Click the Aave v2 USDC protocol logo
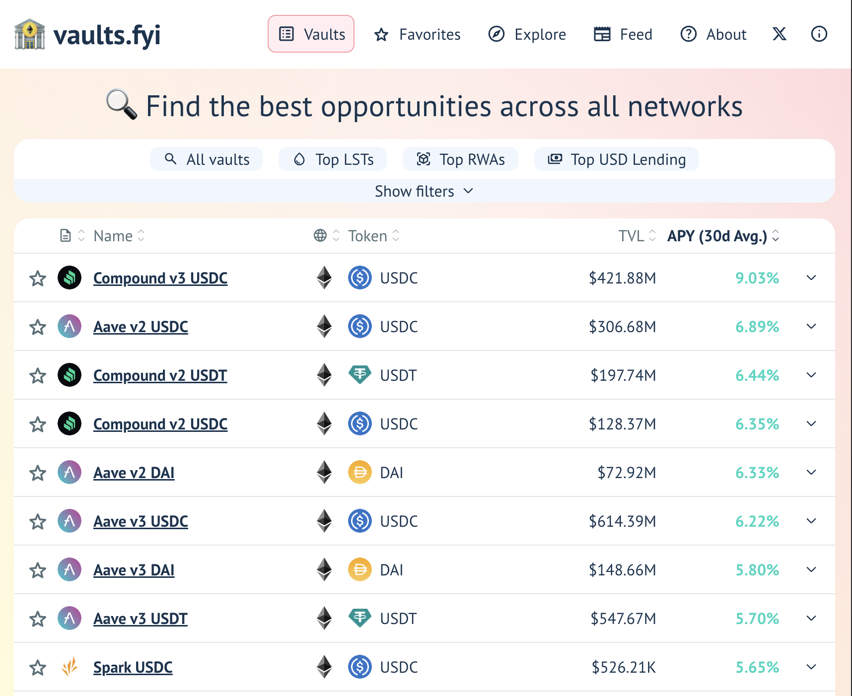 [x=70, y=326]
